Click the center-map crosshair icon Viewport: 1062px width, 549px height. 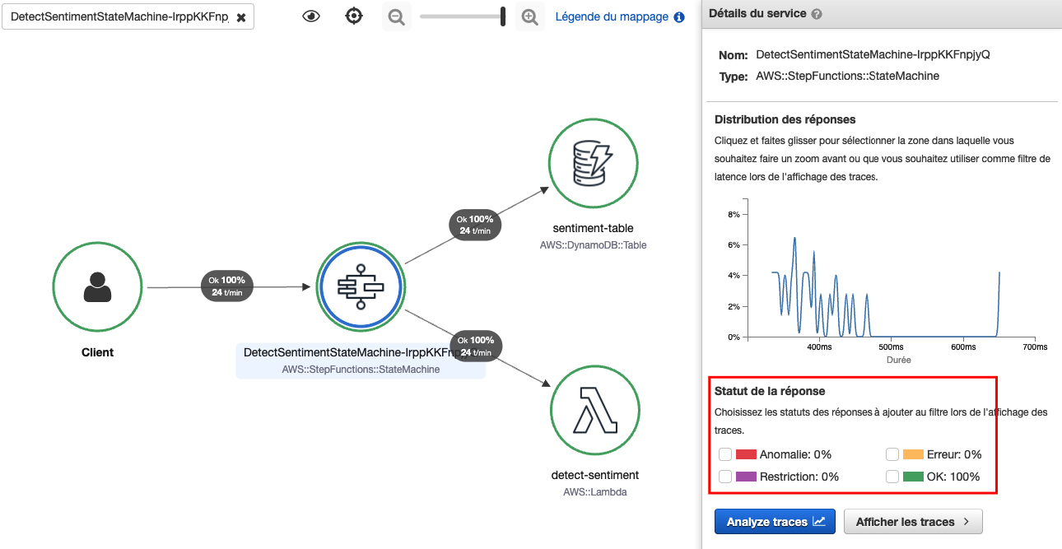click(354, 16)
